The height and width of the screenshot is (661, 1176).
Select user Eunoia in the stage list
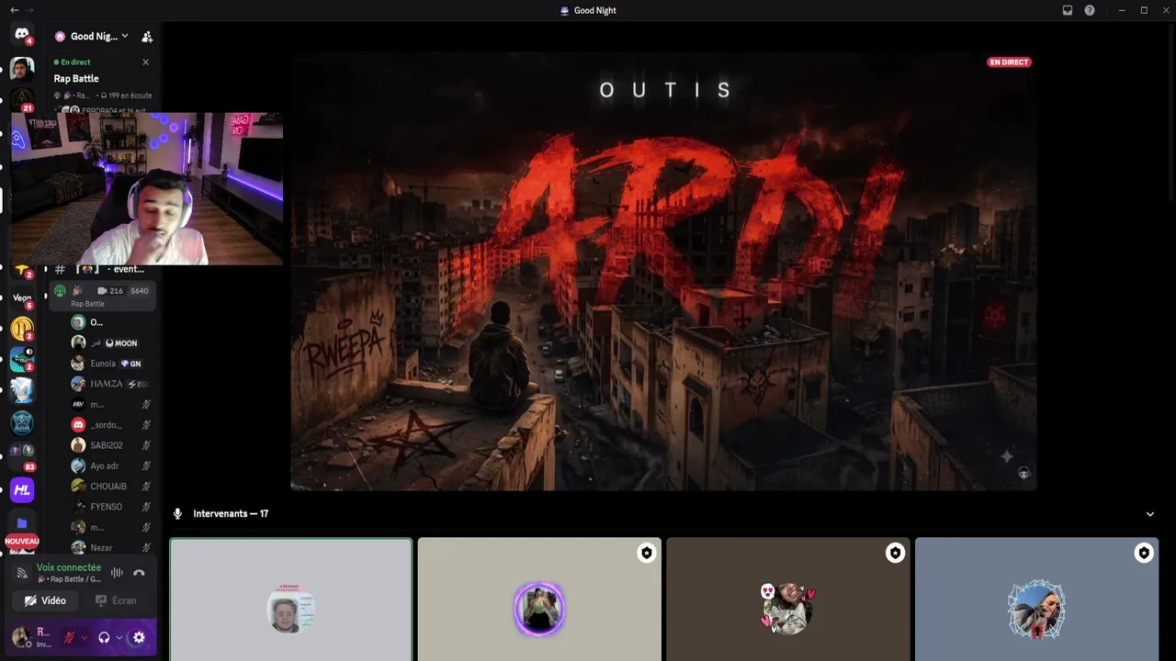pyautogui.click(x=111, y=364)
